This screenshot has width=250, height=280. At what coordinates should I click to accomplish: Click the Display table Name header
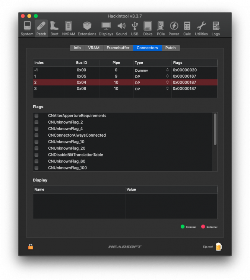pos(79,189)
